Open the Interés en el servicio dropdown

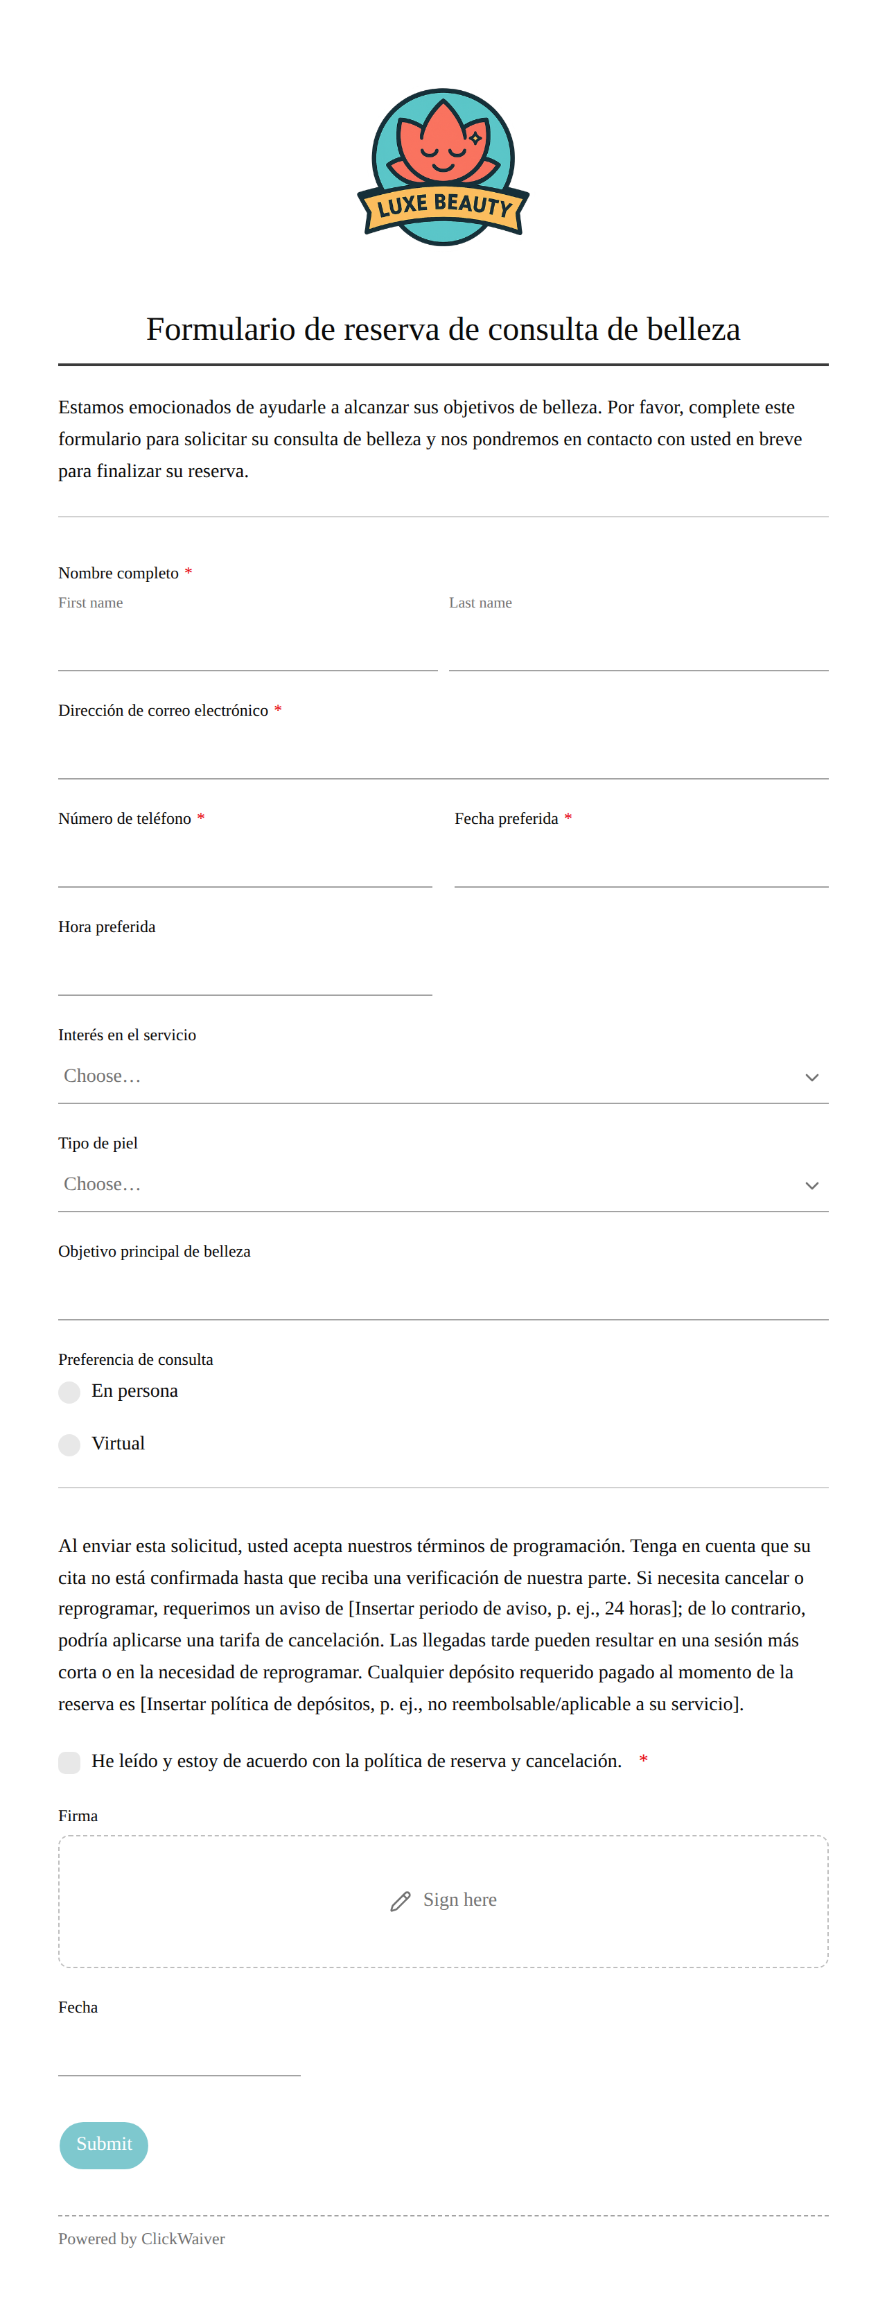click(443, 1077)
